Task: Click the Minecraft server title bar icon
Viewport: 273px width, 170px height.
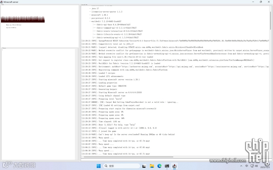Action: coord(2,2)
